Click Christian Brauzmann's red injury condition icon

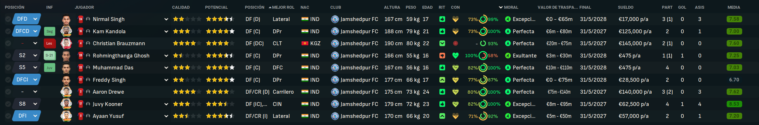tap(456, 43)
